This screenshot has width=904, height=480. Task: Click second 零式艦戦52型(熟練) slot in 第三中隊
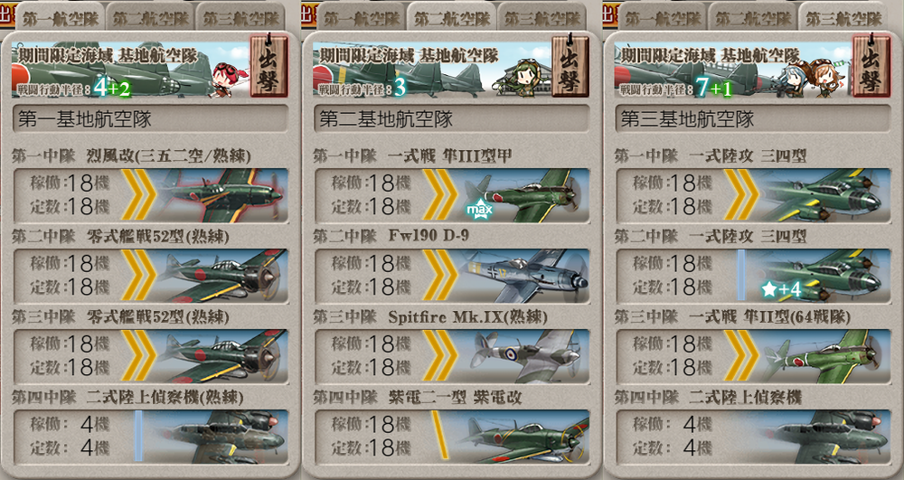(150, 357)
